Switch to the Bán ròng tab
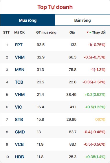The height and width of the screenshot is (163, 110). coord(82,20)
